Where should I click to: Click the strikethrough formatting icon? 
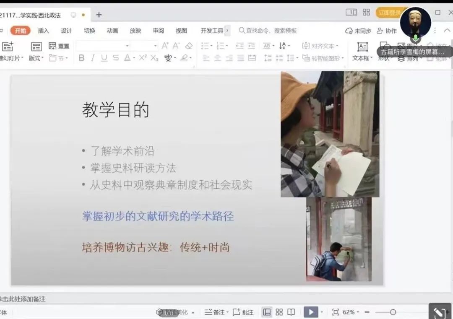click(x=116, y=58)
